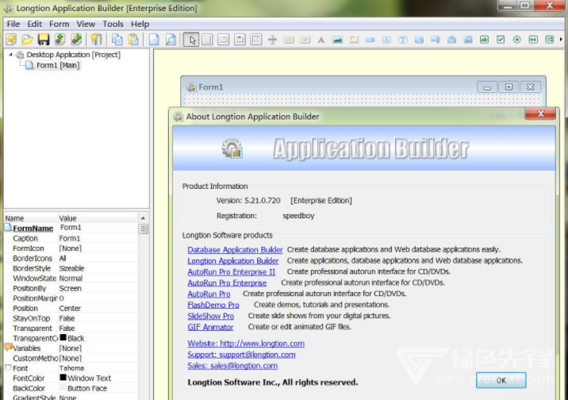The image size is (568, 400).
Task: Pick the image component tool
Action: point(337,39)
